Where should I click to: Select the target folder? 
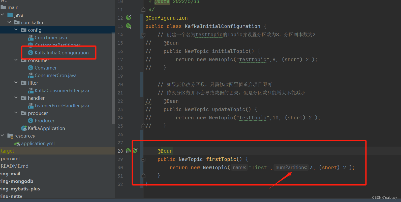tap(8, 151)
